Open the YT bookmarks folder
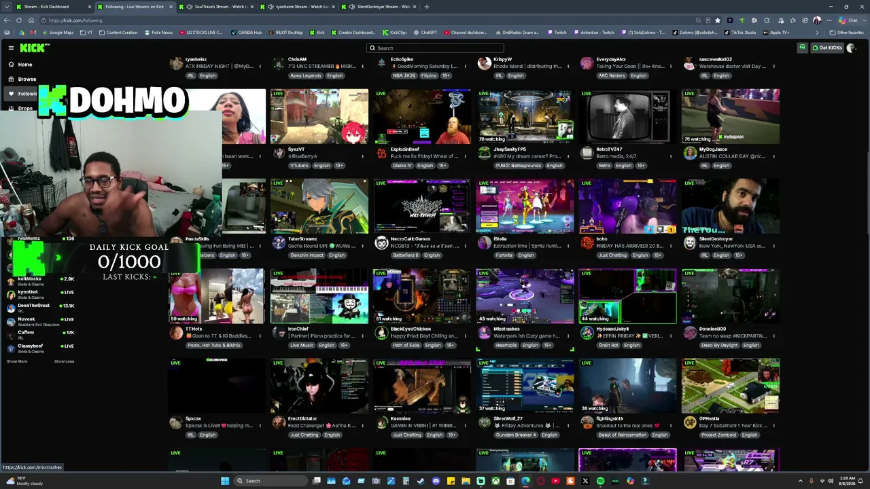This screenshot has height=489, width=870. (86, 33)
